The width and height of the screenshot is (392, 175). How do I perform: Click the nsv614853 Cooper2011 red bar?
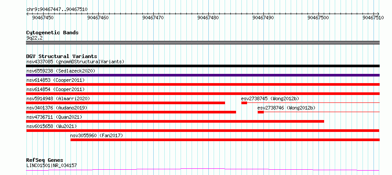coord(203,84)
